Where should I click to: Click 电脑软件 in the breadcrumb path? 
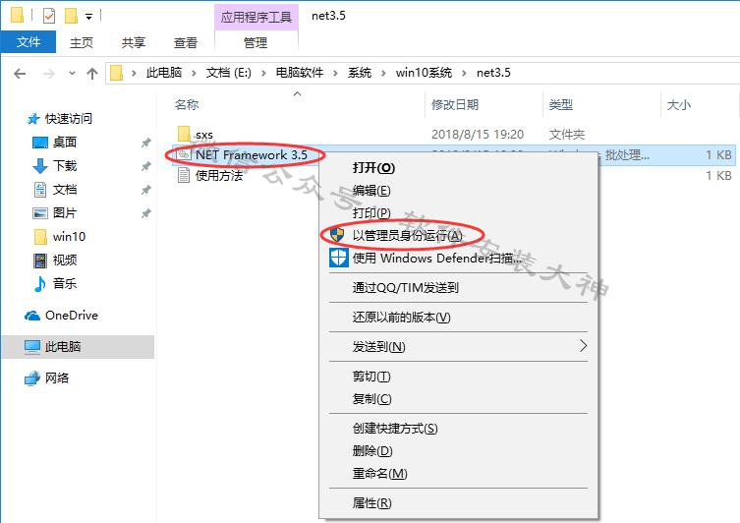tap(300, 73)
